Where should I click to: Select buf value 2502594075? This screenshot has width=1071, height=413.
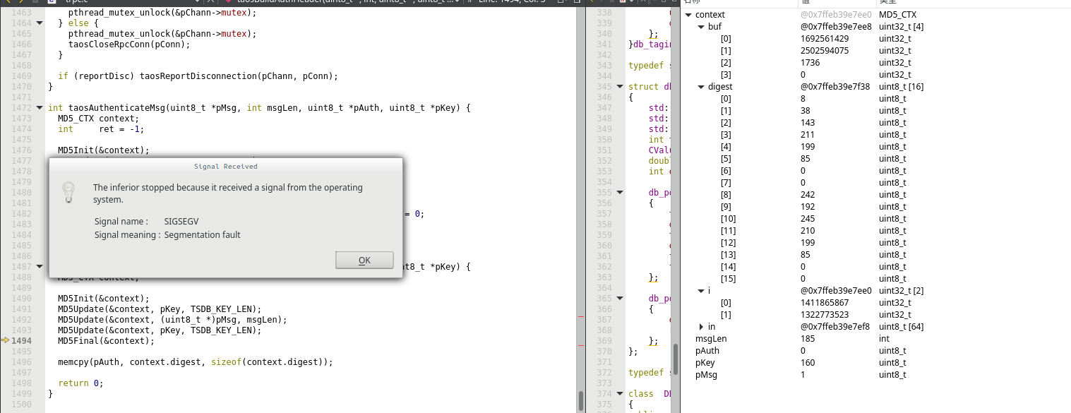(x=825, y=51)
